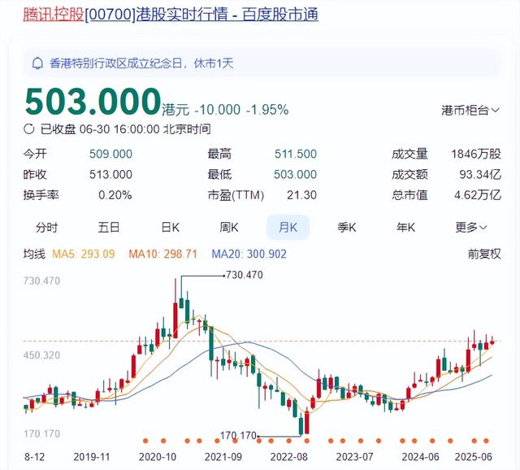Read the 香港特别行政区成立纪念日 holiday notice
The image size is (520, 470).
point(141,63)
